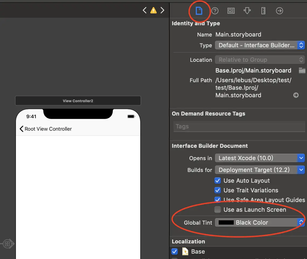This screenshot has width=307, height=259.
Task: Open the Quick Help inspector
Action: 215,11
